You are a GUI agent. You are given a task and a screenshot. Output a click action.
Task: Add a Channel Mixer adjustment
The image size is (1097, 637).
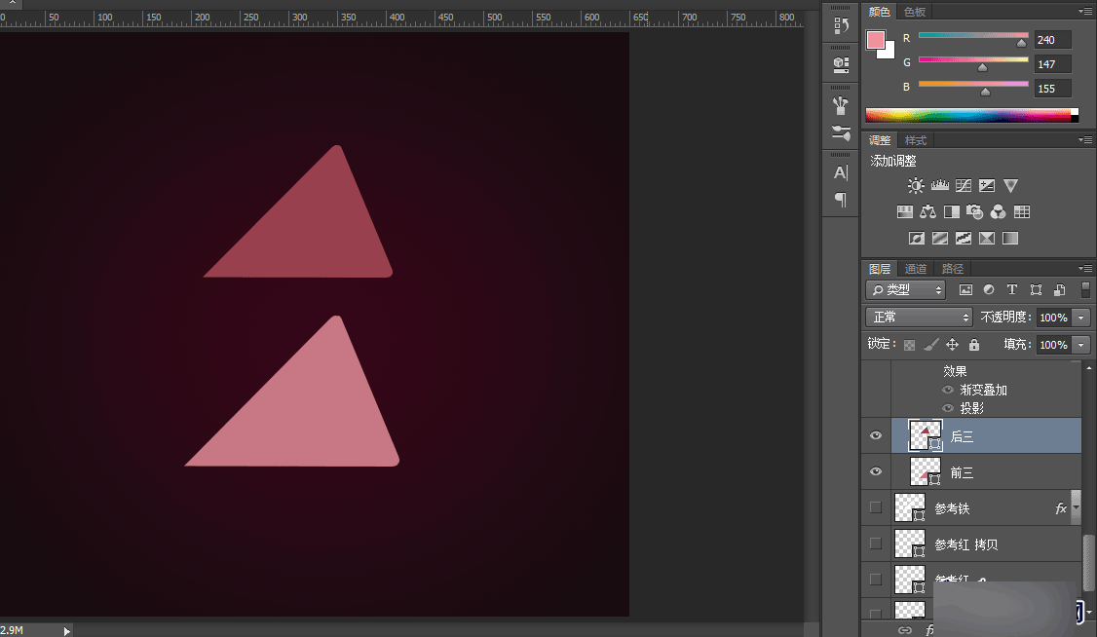(x=999, y=212)
